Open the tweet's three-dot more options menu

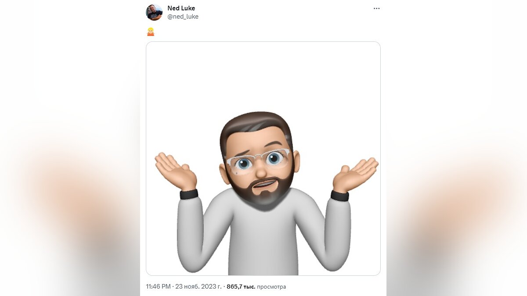pyautogui.click(x=376, y=8)
